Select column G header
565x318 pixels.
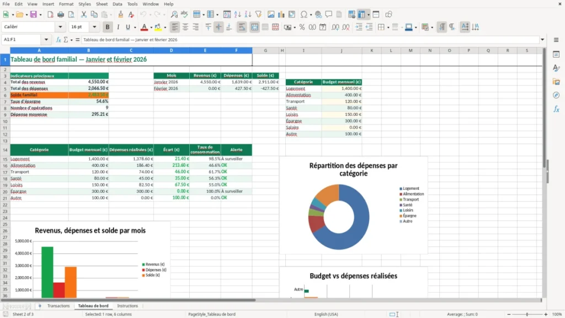pyautogui.click(x=265, y=50)
